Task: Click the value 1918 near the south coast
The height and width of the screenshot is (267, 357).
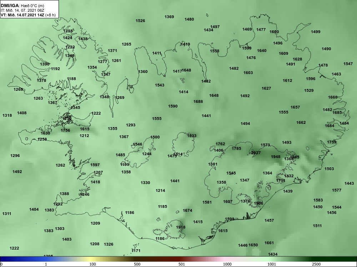Action: click(181, 227)
